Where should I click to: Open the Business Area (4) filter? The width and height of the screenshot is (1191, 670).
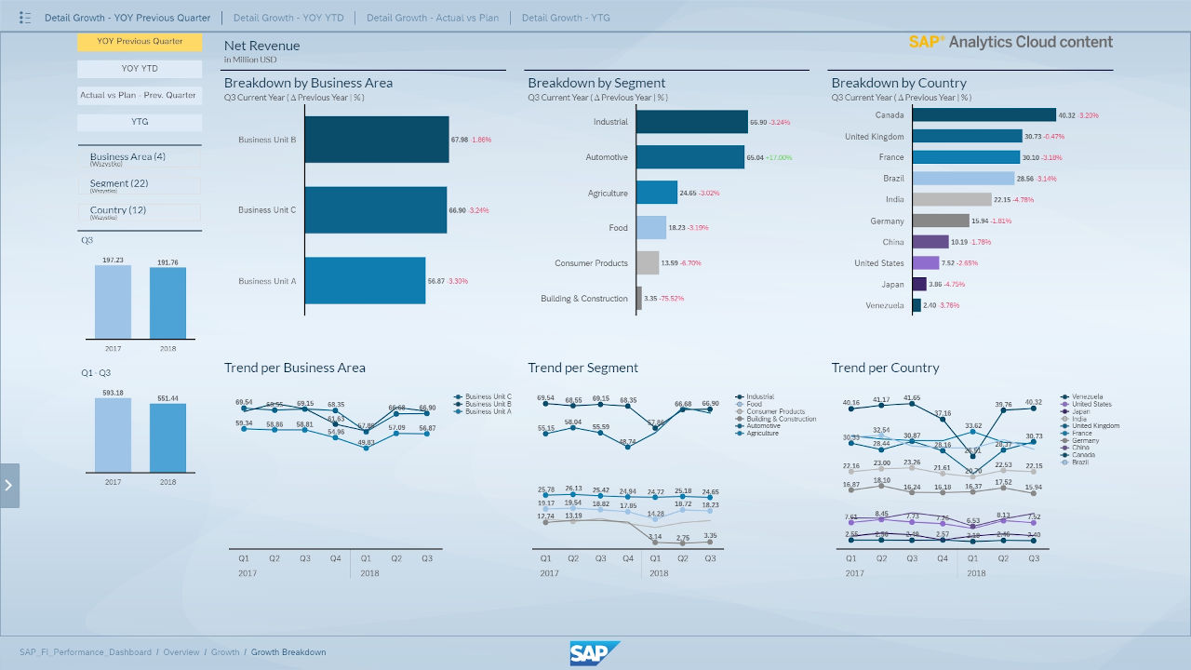click(x=140, y=157)
